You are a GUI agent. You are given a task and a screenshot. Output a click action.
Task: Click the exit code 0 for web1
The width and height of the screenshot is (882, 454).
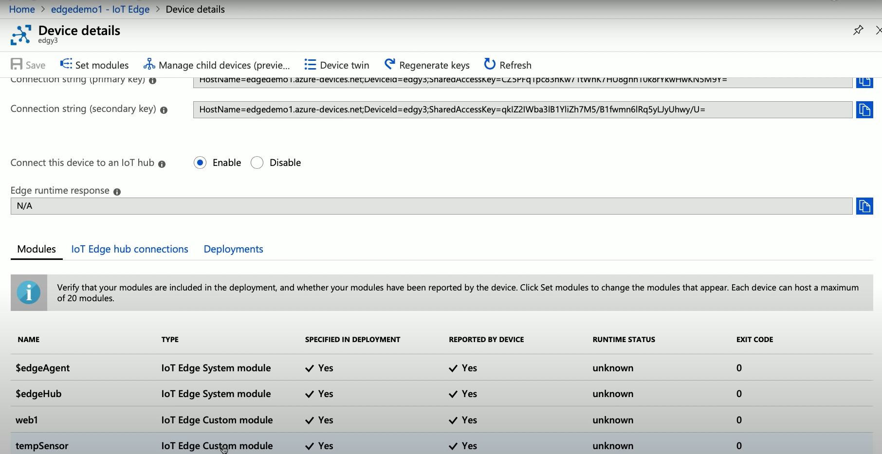click(739, 420)
